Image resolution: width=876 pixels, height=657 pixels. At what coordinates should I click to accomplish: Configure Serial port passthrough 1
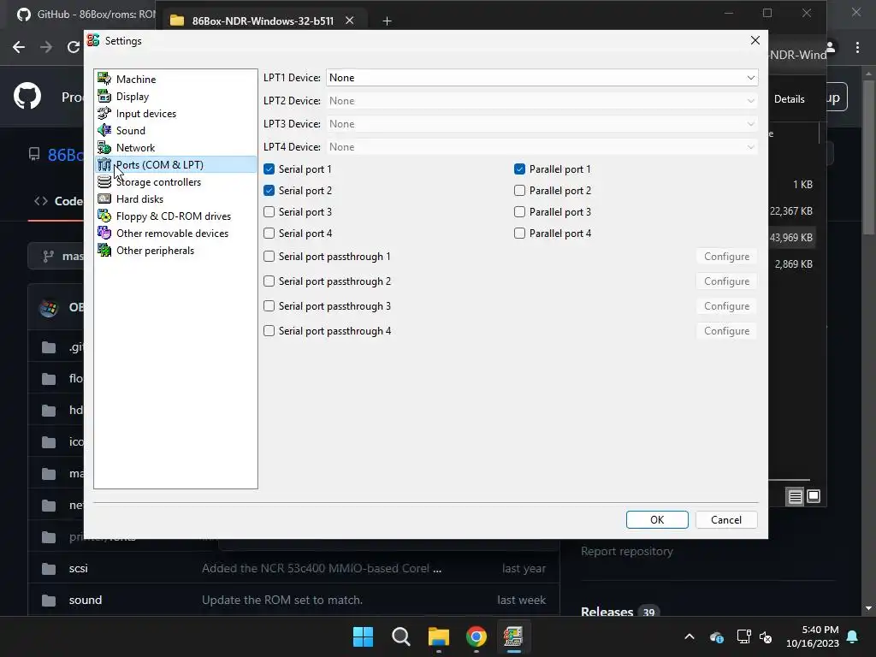click(726, 257)
